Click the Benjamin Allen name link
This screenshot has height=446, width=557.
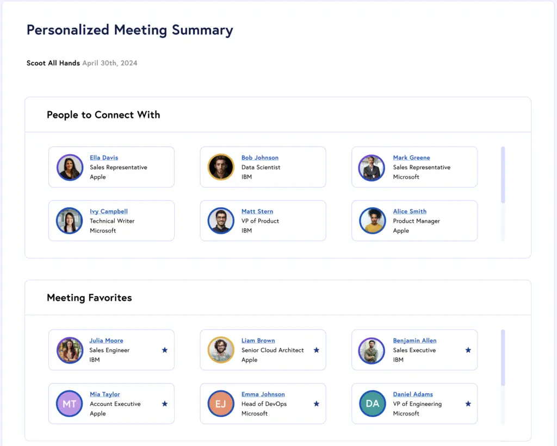(x=414, y=341)
